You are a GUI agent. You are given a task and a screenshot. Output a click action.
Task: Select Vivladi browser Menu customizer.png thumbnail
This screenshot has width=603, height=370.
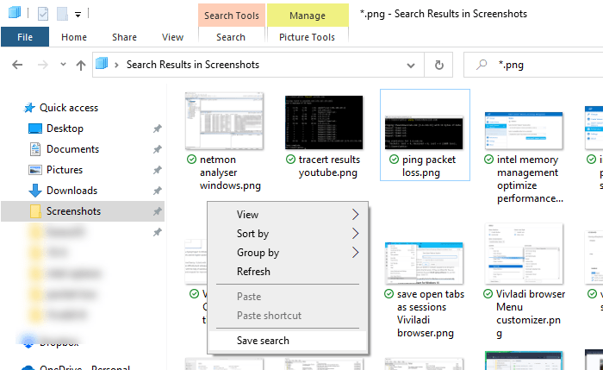tap(524, 254)
